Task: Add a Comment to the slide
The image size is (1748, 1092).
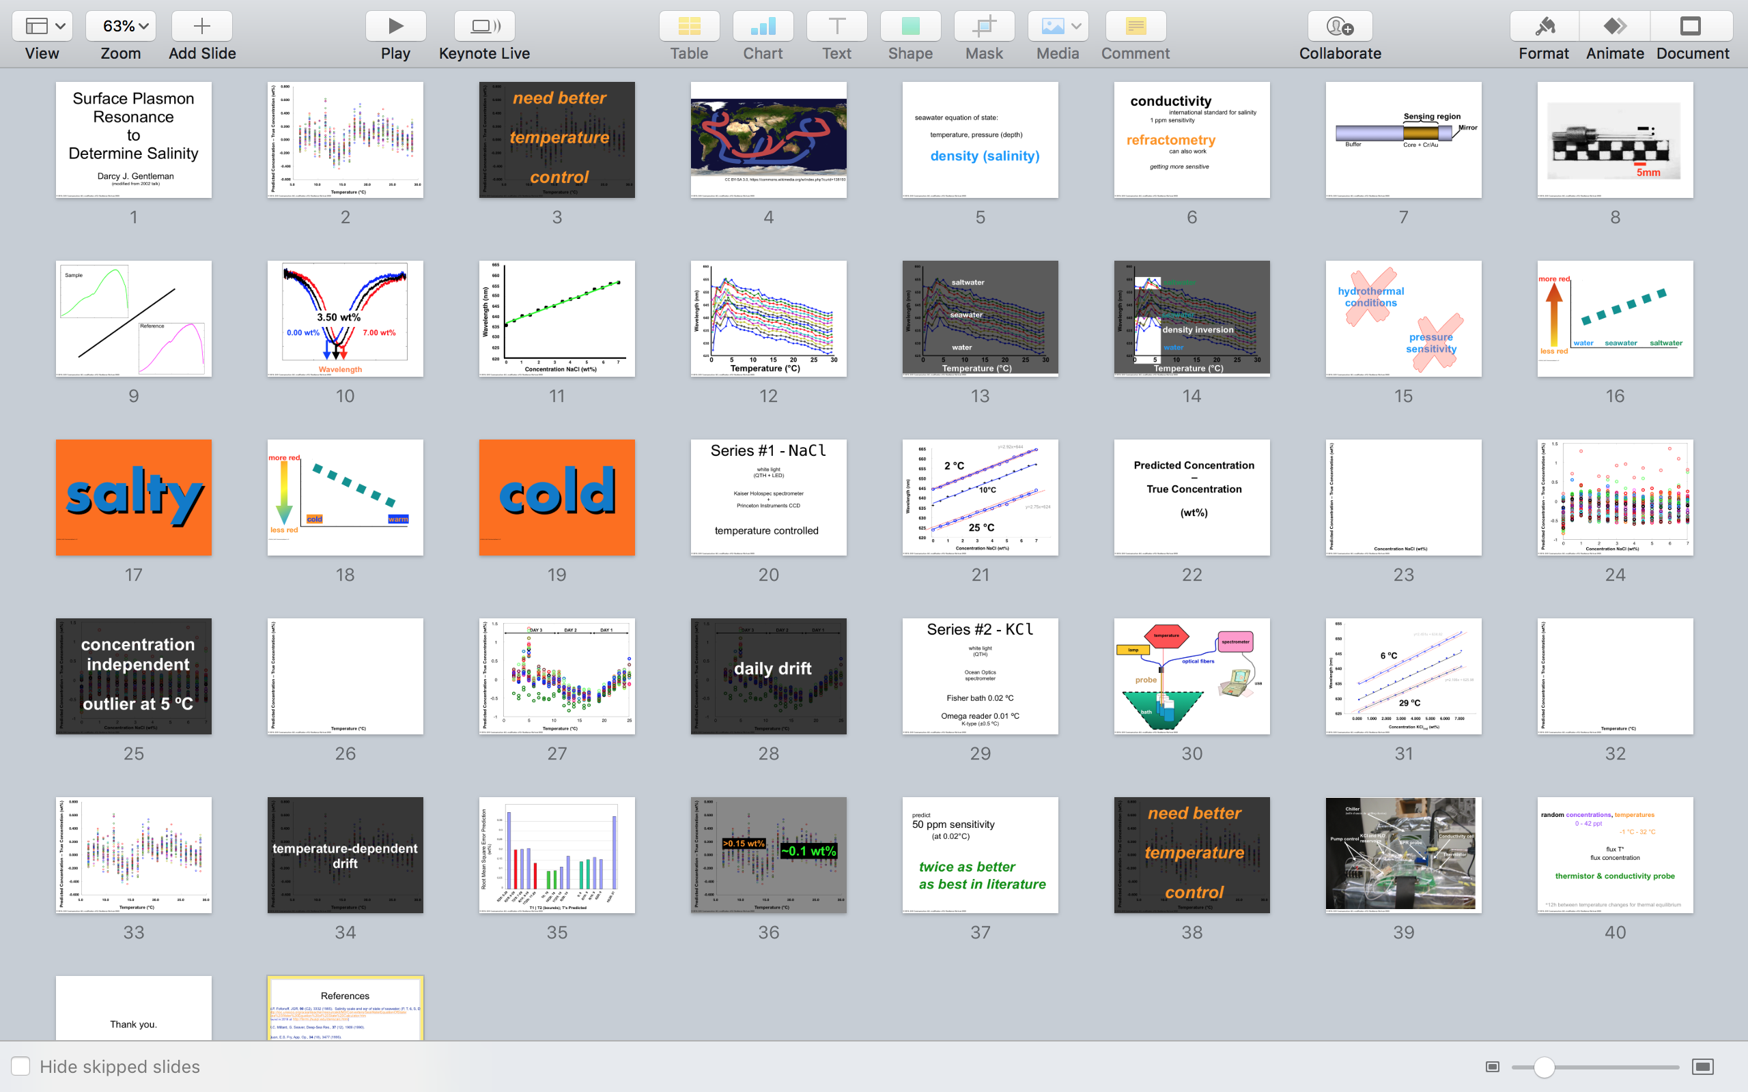Action: click(x=1135, y=27)
